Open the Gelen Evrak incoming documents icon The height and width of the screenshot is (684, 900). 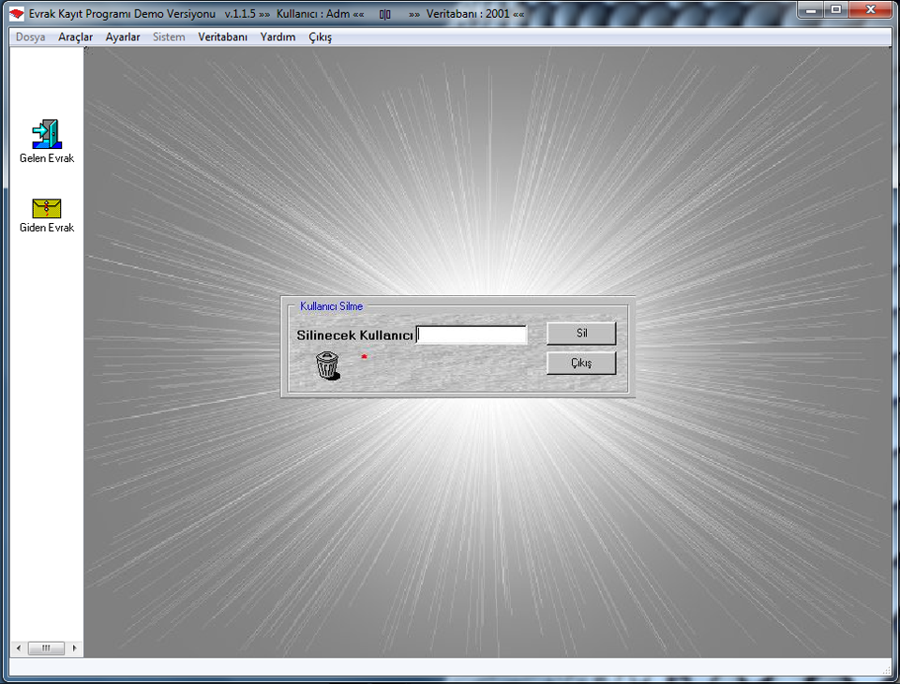tap(47, 134)
